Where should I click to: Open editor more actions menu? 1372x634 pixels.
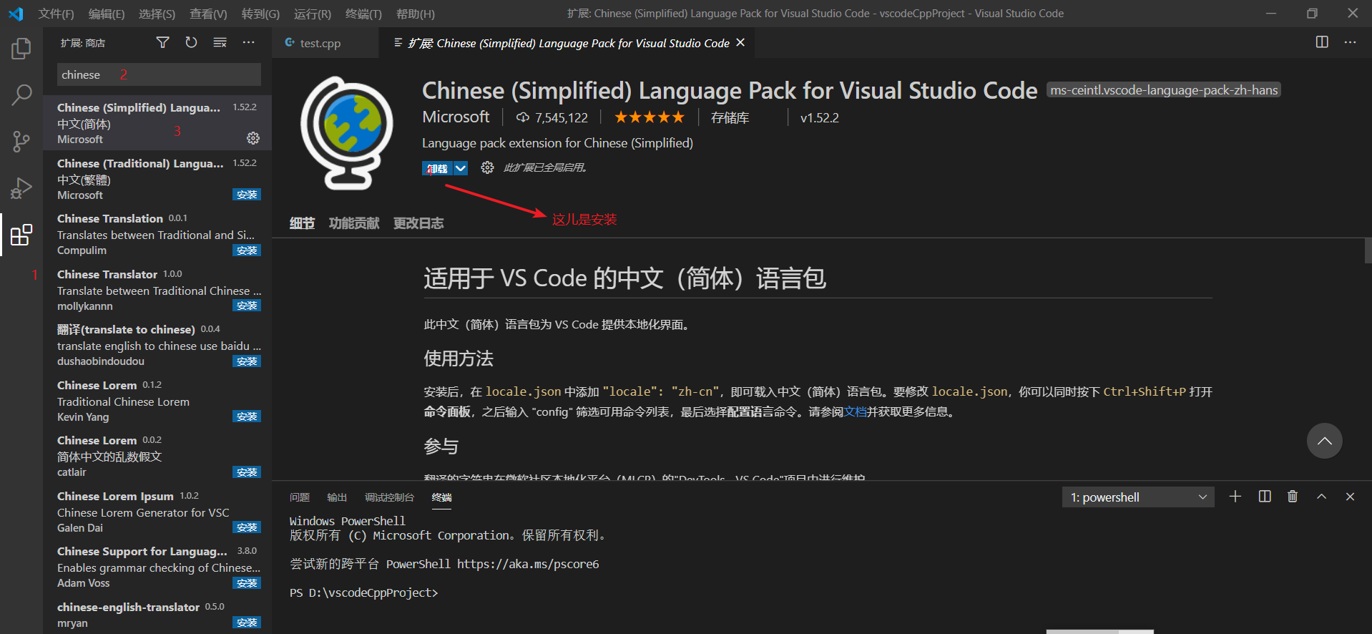coord(1350,42)
